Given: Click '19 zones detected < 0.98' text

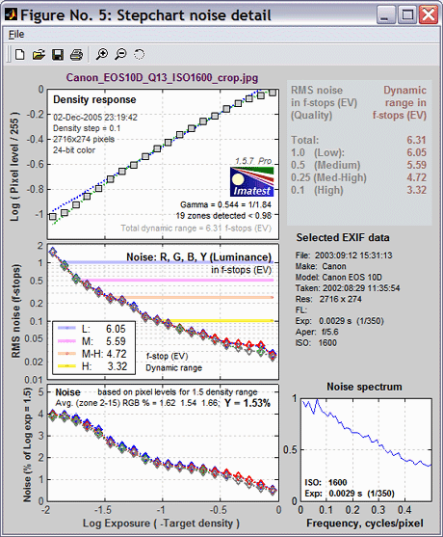Looking at the screenshot, I should tap(223, 216).
